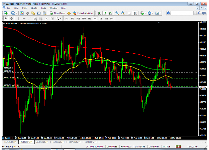Image resolution: width=209 pixels, height=150 pixels.
Task: Switch timeframe to D1
Action: [x=101, y=18]
